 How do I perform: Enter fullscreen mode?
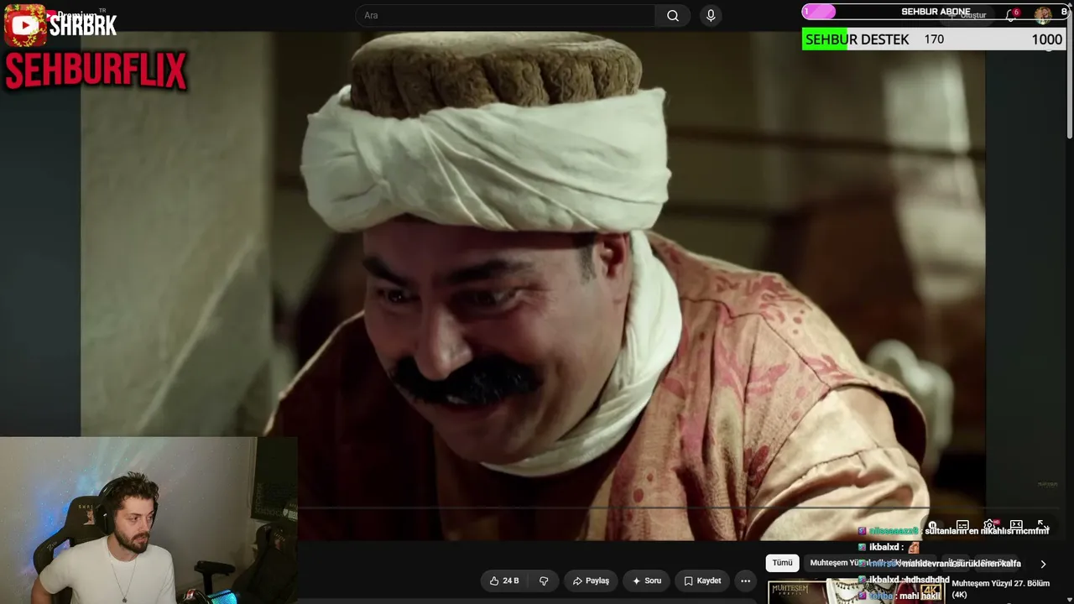[x=1043, y=526]
